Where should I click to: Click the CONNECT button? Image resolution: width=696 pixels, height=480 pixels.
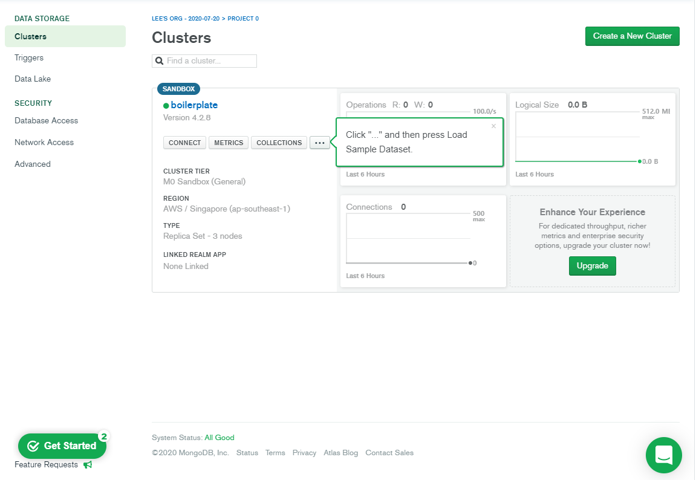point(184,143)
